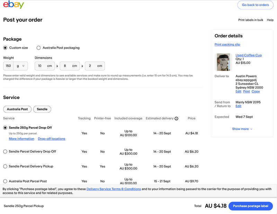Click the Price column header

tap(191, 118)
